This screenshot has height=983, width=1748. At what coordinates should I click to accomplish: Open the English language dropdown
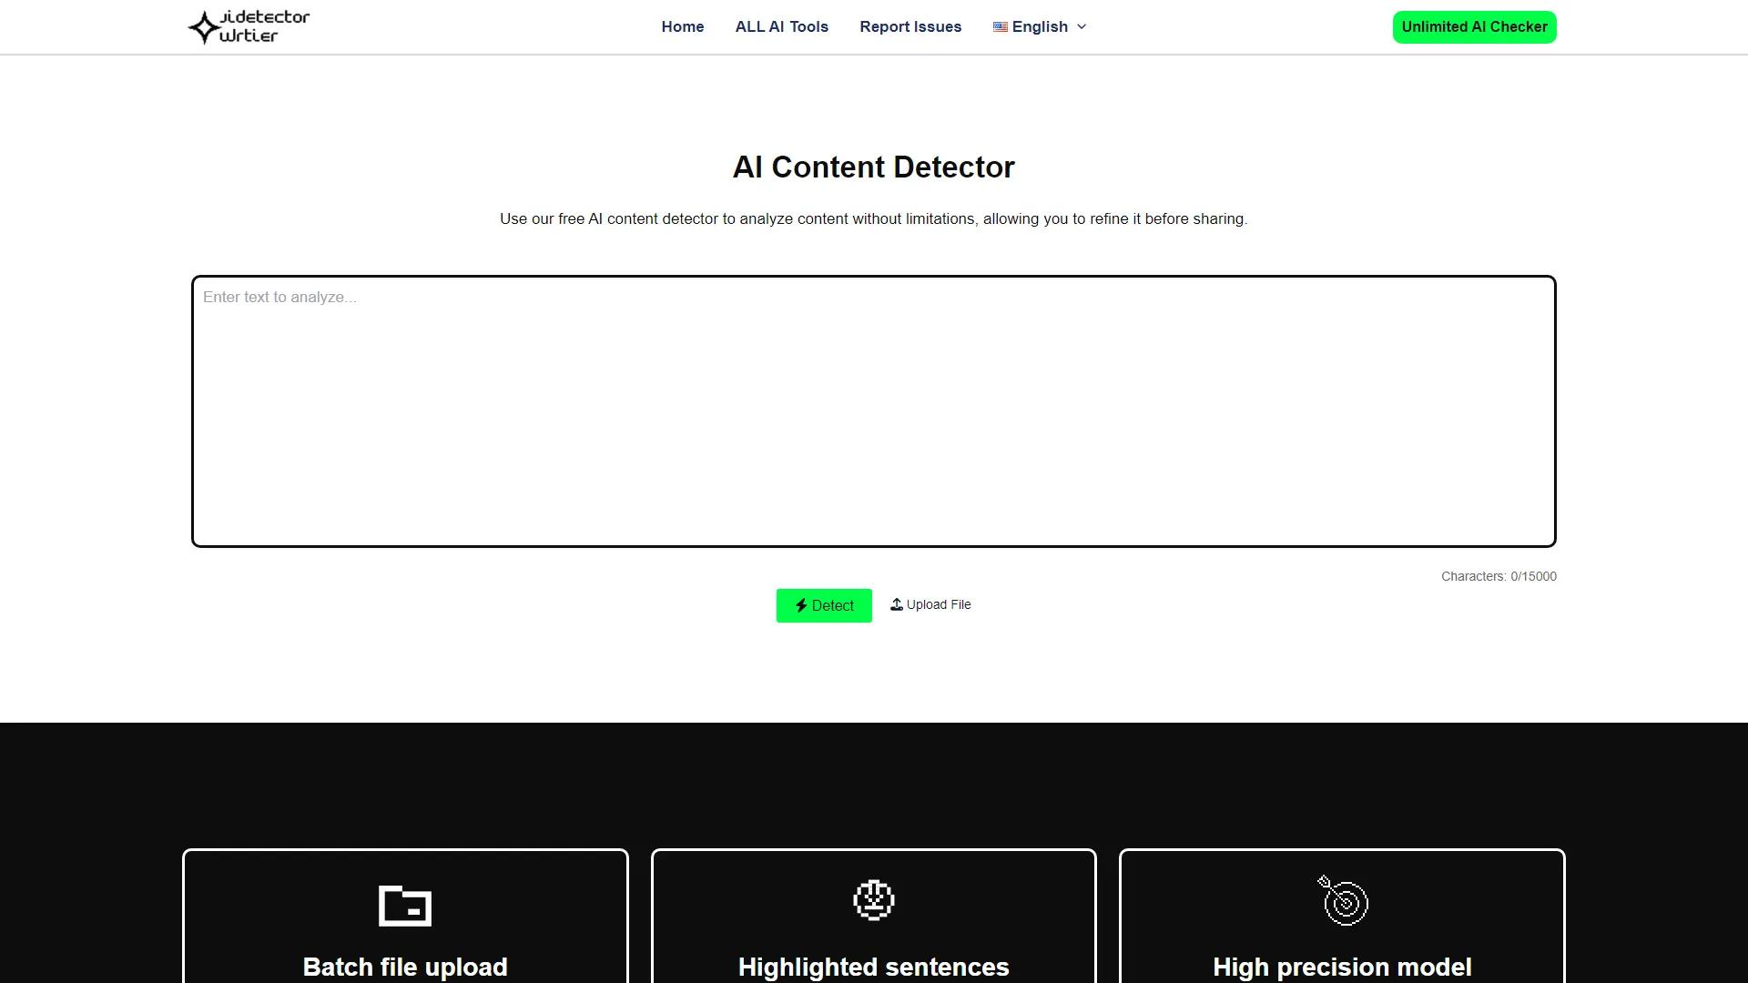click(x=1040, y=26)
